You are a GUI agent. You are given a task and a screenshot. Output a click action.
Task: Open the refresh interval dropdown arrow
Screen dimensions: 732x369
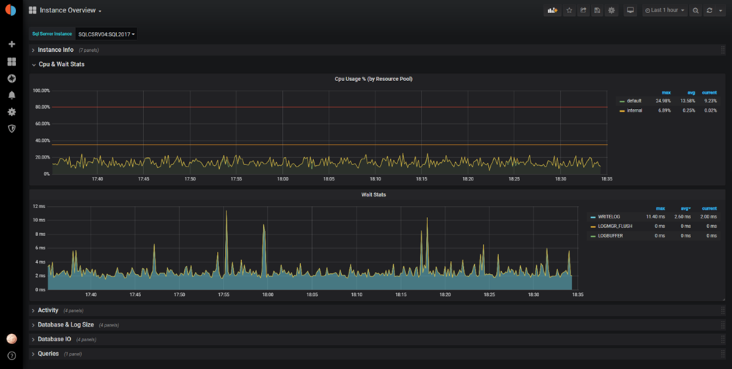pyautogui.click(x=721, y=10)
